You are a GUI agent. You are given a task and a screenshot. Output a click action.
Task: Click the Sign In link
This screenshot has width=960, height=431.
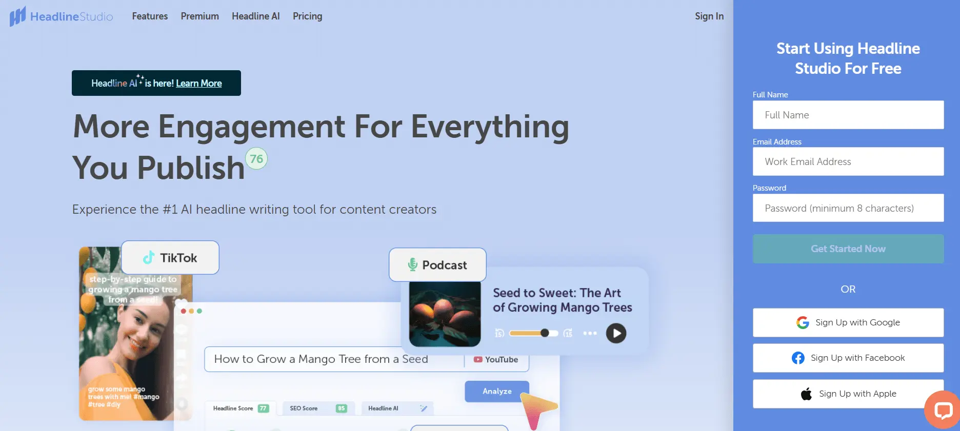pos(709,16)
